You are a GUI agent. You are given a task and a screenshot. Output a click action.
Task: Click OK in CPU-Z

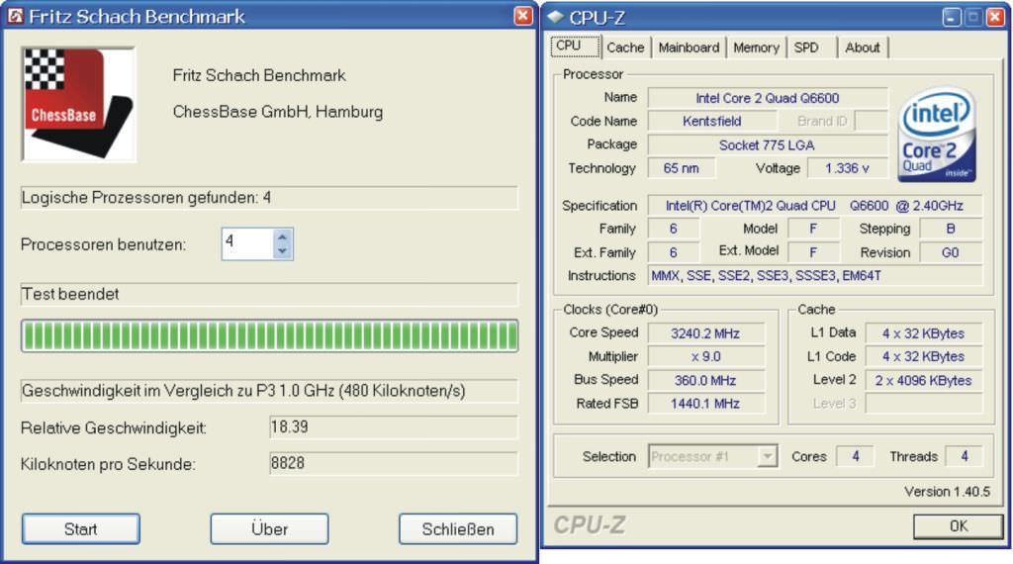tap(958, 526)
